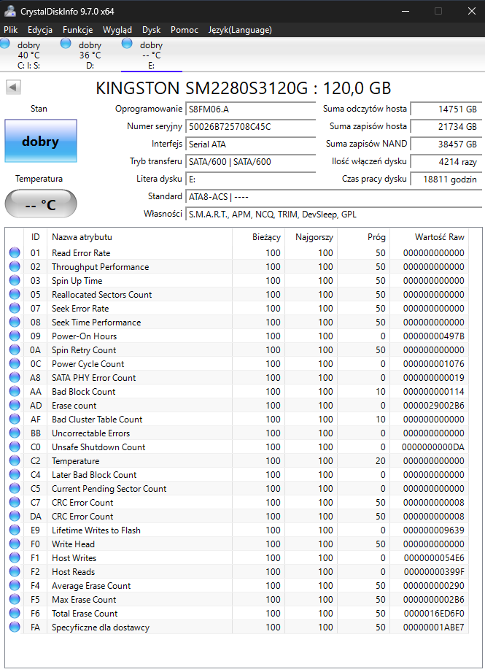Select raw value 0000029002B6 of Erase count
Viewport: 485px width, 672px height.
(x=434, y=406)
